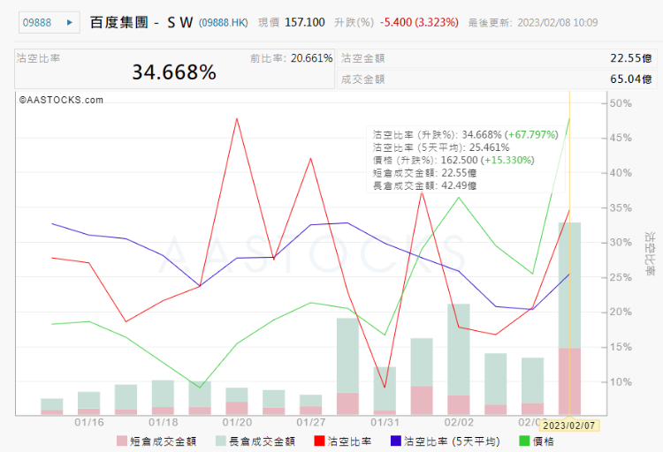Click the 01/16 date label on axis

coord(88,423)
